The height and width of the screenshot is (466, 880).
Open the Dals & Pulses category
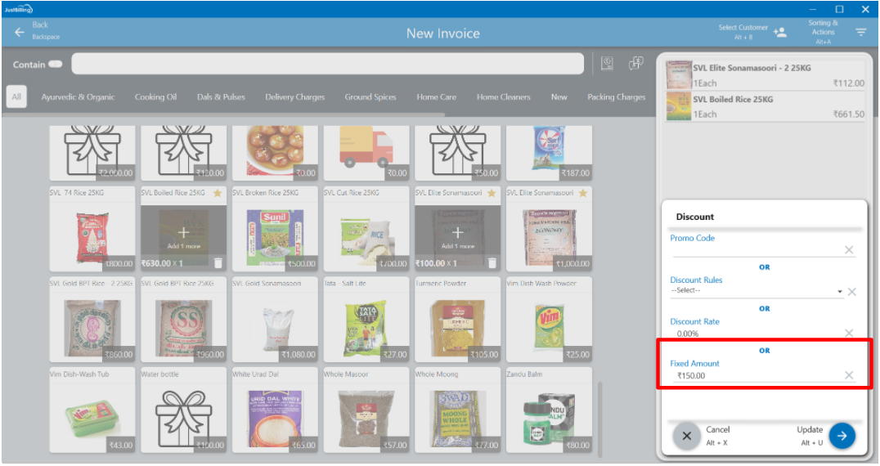click(x=221, y=97)
